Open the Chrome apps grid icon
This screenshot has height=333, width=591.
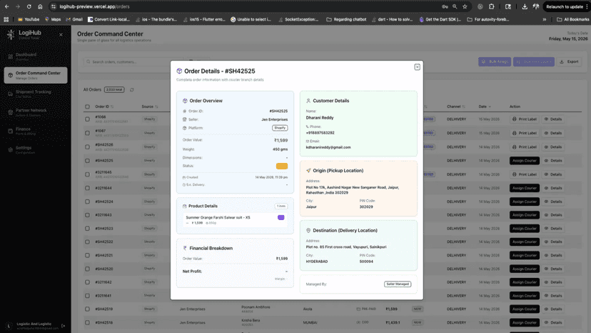click(6, 19)
